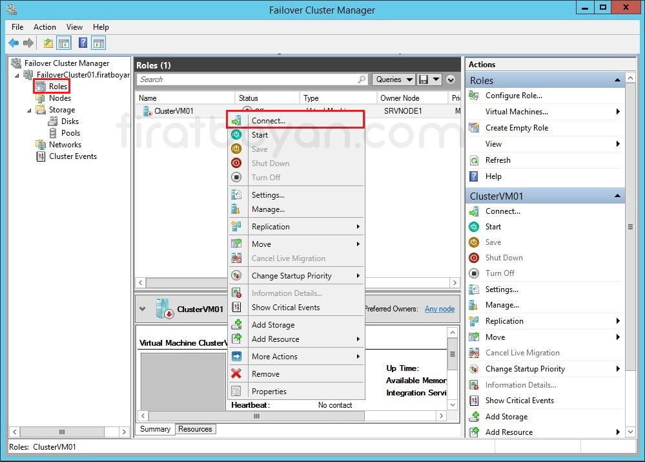This screenshot has height=462, width=645.
Task: Collapse the ClusterVM01 section in Actions pane
Action: [x=617, y=196]
